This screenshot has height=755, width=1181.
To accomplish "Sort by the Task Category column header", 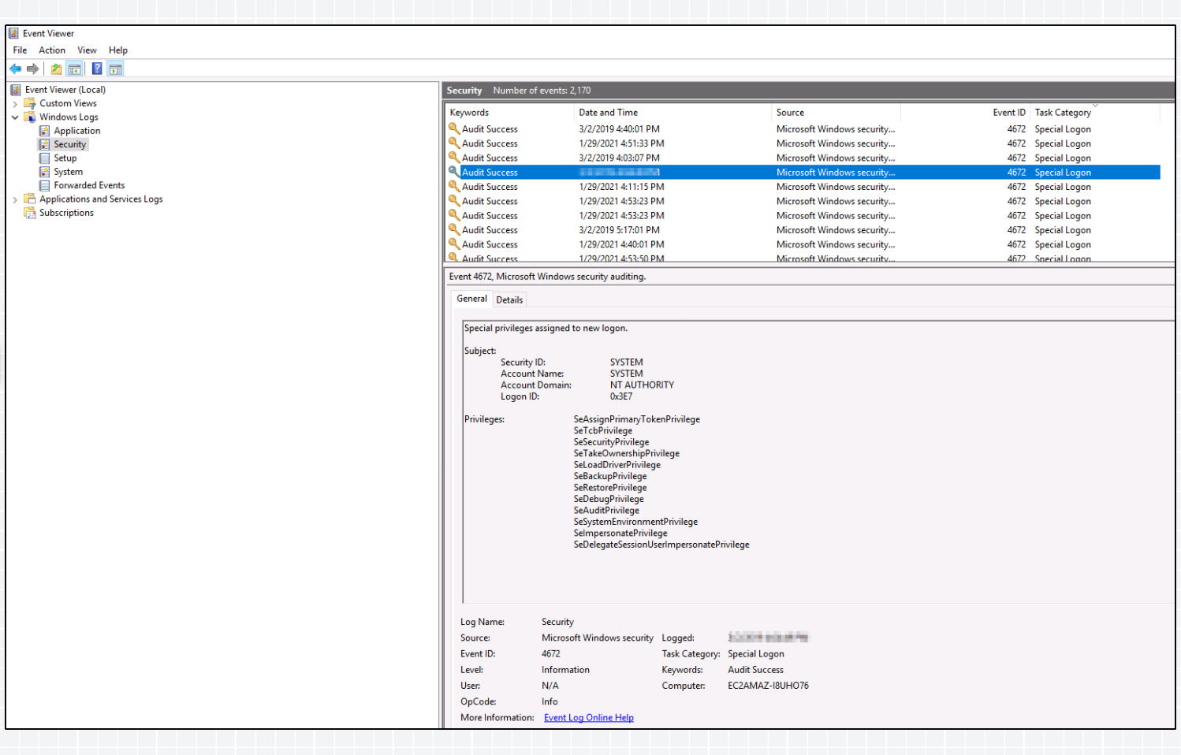I will coord(1095,113).
